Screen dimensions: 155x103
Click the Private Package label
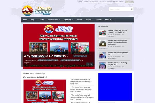point(40,74)
